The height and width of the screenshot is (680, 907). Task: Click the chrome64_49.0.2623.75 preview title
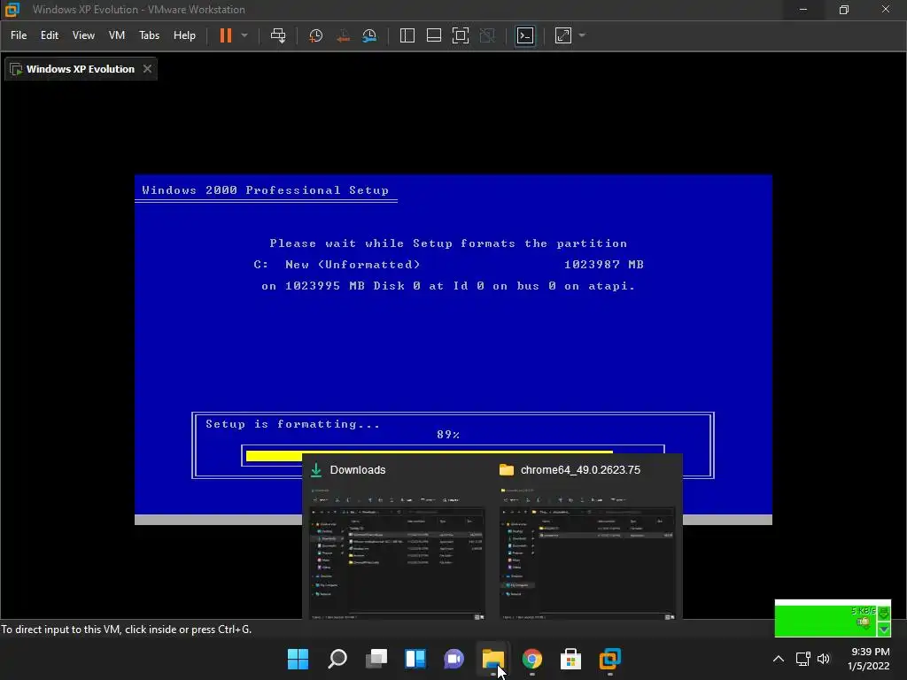pos(580,470)
